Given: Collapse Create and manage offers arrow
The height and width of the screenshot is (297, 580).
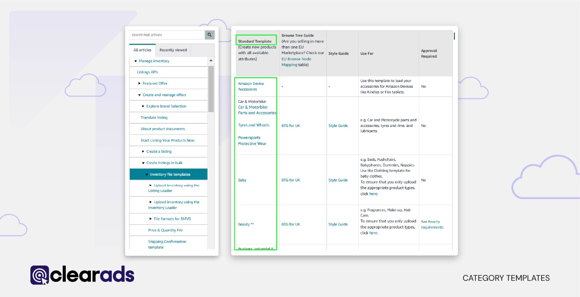Looking at the screenshot, I should pos(139,95).
